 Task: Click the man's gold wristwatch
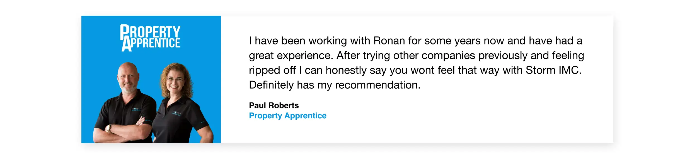pos(108,128)
